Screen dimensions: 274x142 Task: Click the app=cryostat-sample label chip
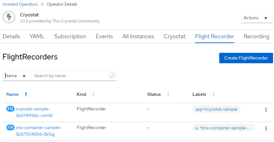coord(216,109)
